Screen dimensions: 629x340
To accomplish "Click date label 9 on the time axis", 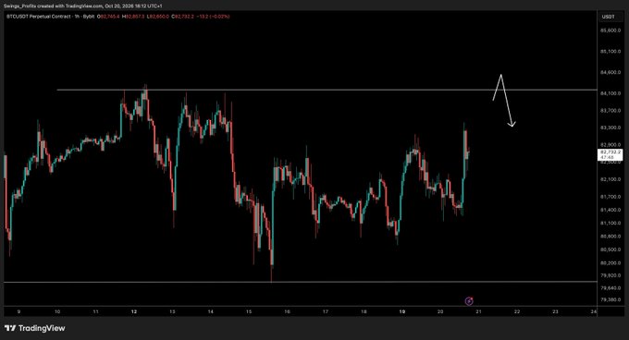I will tap(18, 311).
